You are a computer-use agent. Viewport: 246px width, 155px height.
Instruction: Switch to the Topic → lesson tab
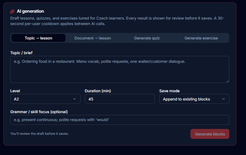pos(38,38)
